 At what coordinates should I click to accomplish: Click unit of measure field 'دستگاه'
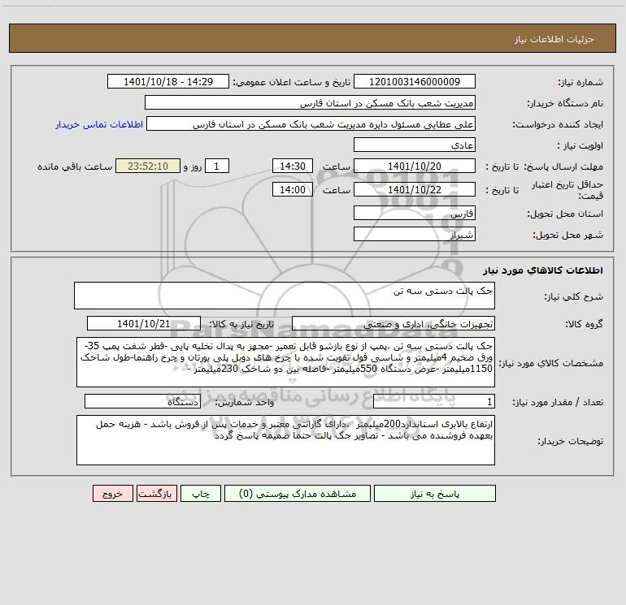[x=142, y=401]
